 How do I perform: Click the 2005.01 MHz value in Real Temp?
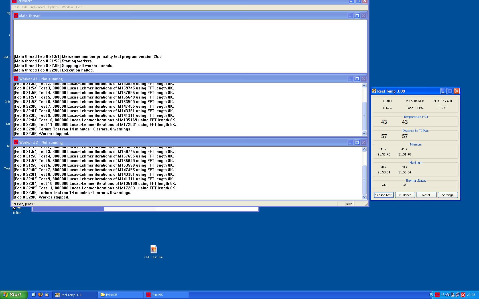coord(415,101)
